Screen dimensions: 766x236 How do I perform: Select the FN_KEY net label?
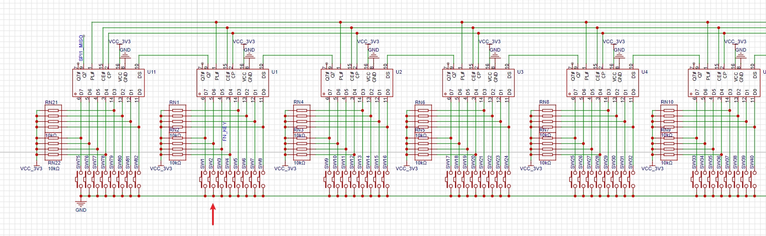(x=224, y=131)
